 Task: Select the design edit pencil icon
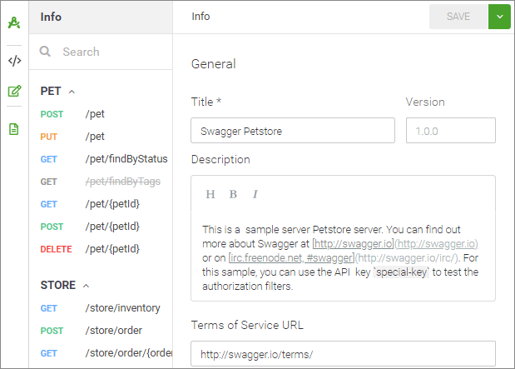point(14,92)
